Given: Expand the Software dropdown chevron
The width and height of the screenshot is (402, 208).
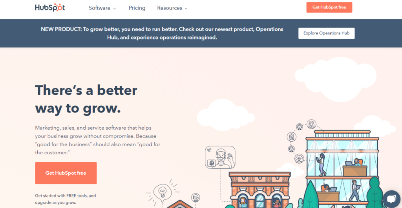Looking at the screenshot, I should [115, 9].
